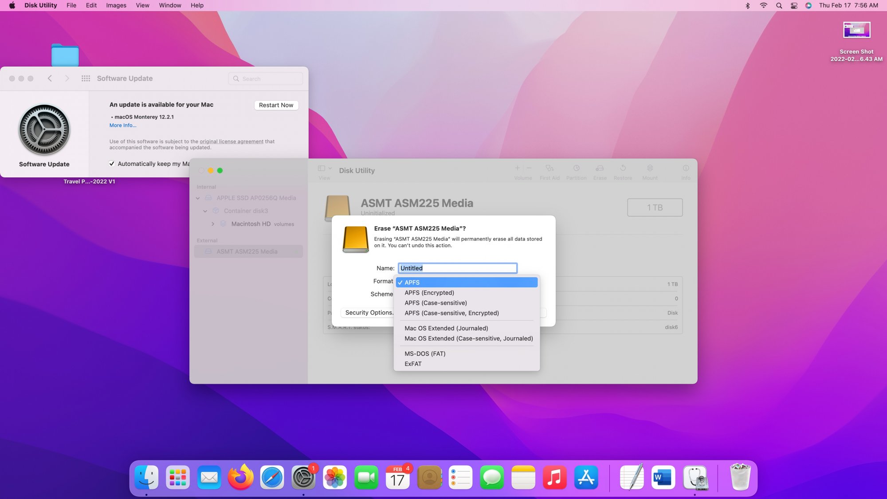The height and width of the screenshot is (499, 887).
Task: Open the Window menu
Action: [170, 5]
